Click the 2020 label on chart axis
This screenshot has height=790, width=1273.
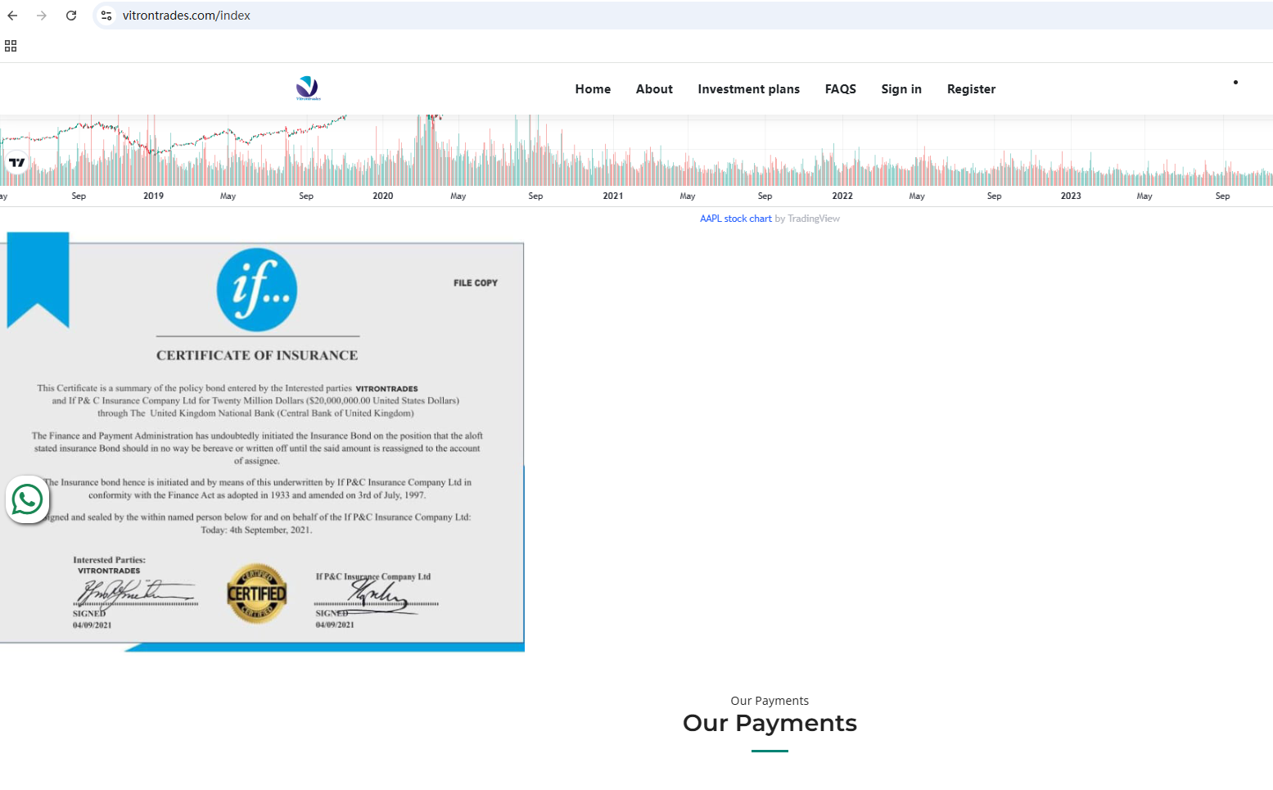pos(383,196)
